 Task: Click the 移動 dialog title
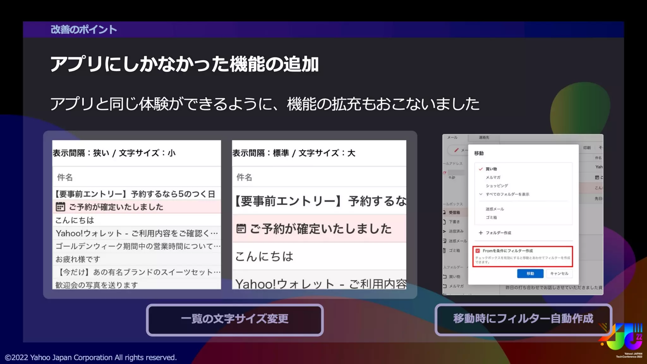(x=479, y=153)
